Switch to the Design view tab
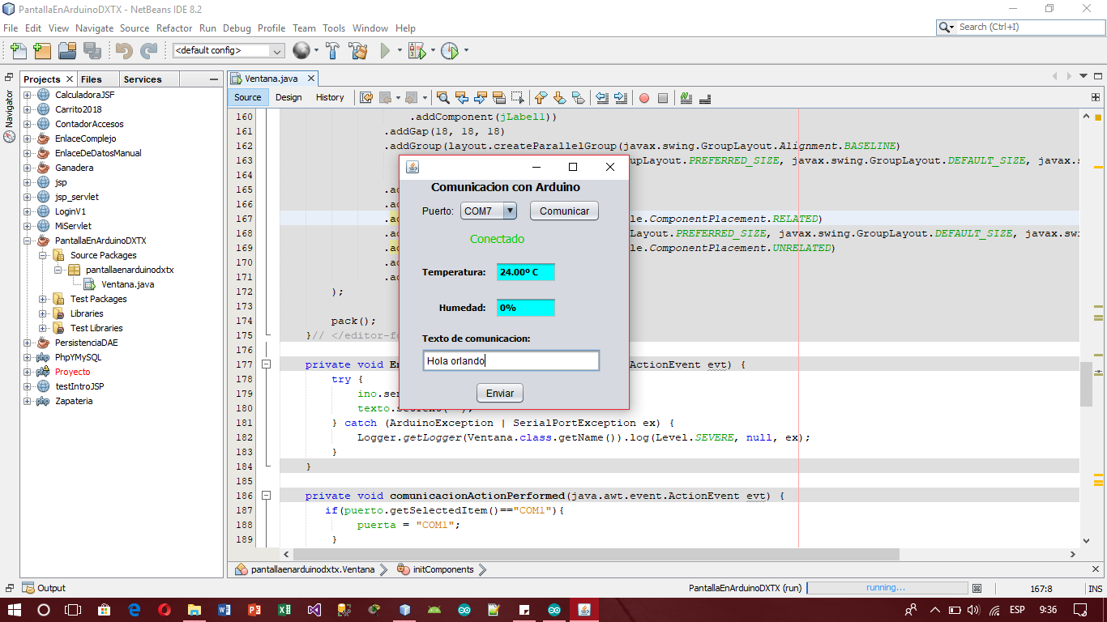The image size is (1107, 622). point(289,97)
